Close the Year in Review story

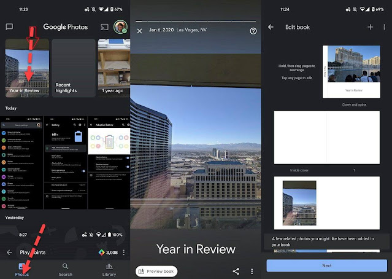point(139,31)
